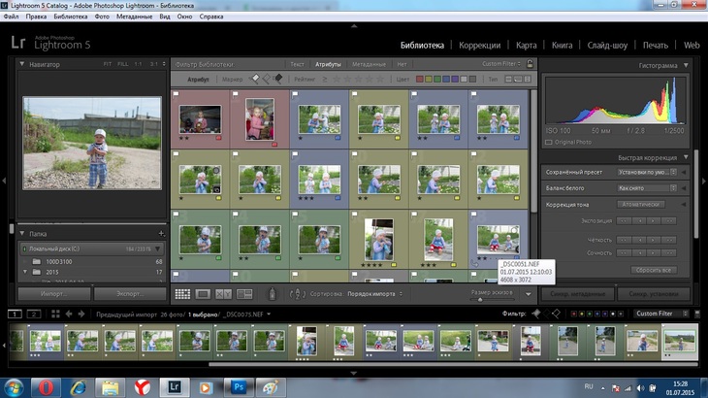Collapse the 2015 folder tree

(25, 272)
